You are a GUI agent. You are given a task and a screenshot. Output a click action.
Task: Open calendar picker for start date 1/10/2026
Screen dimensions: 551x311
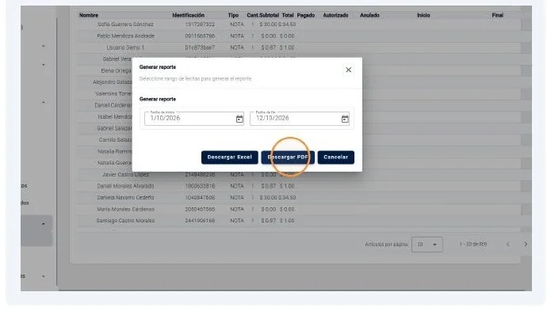pyautogui.click(x=239, y=119)
